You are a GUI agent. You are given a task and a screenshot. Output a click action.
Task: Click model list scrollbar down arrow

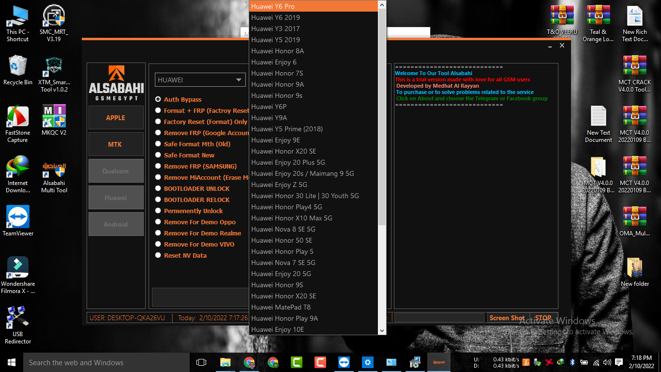[x=382, y=330]
